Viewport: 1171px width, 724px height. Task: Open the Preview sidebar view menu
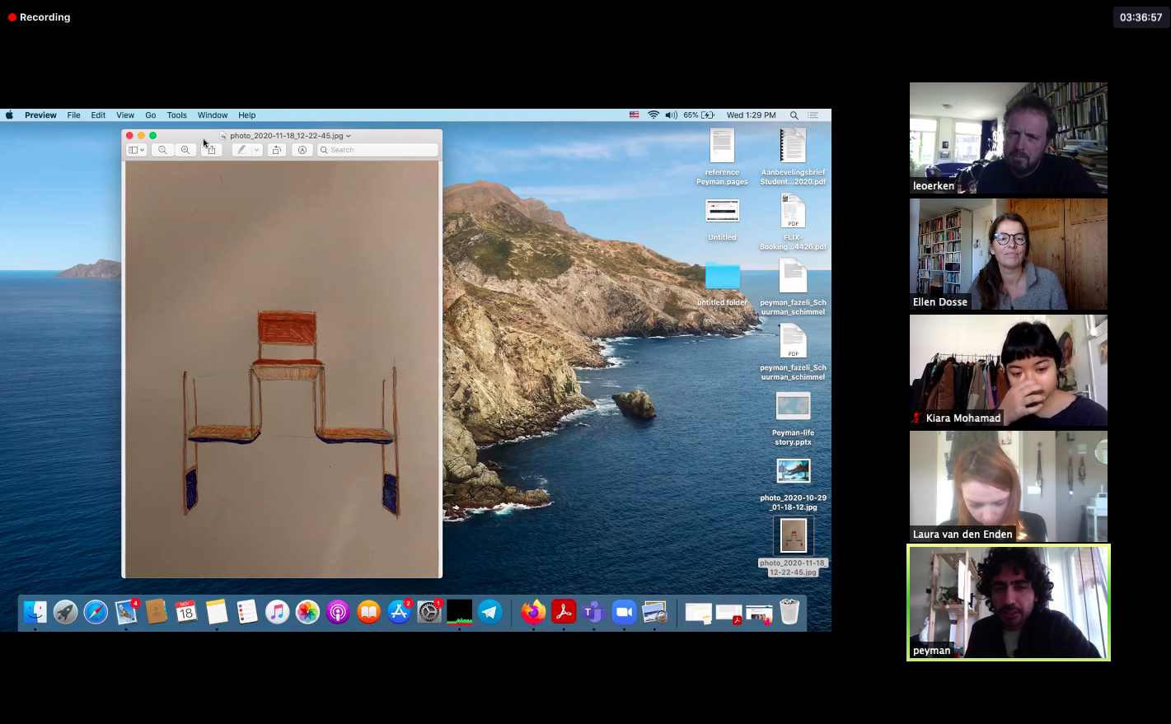pyautogui.click(x=137, y=150)
